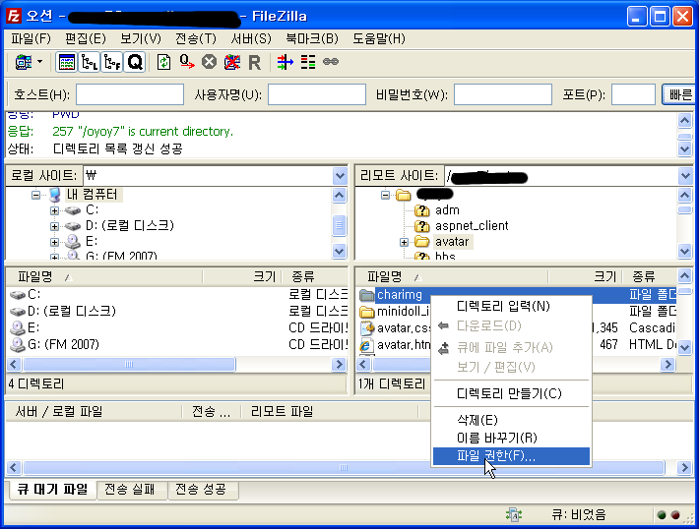The width and height of the screenshot is (699, 529).
Task: Expand the D: (로컬 디스크) tree node
Action: (x=54, y=226)
